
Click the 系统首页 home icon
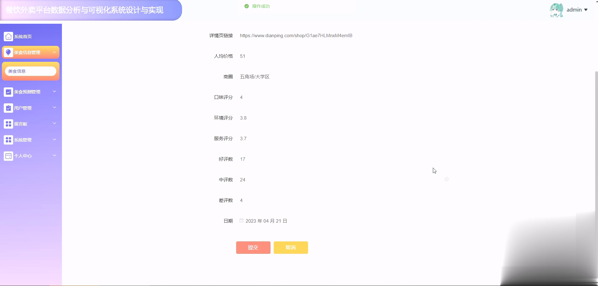click(8, 37)
